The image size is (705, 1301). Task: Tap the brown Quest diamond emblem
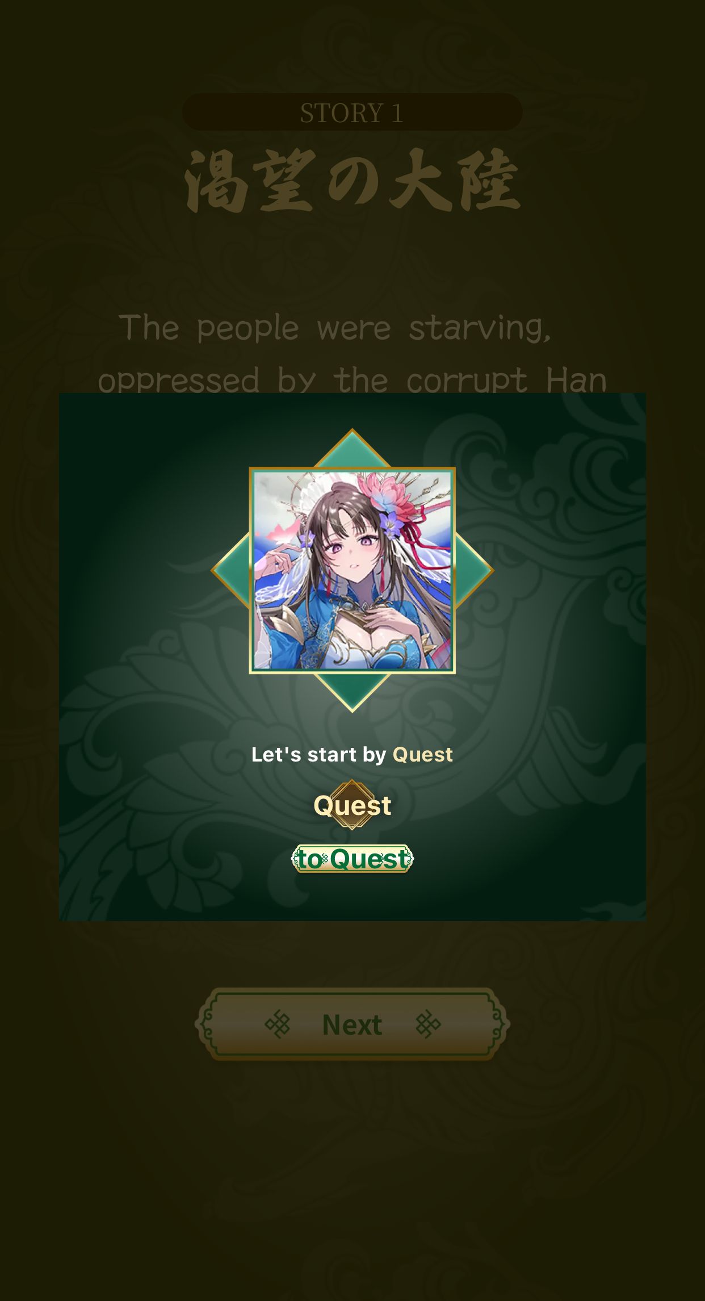click(352, 805)
